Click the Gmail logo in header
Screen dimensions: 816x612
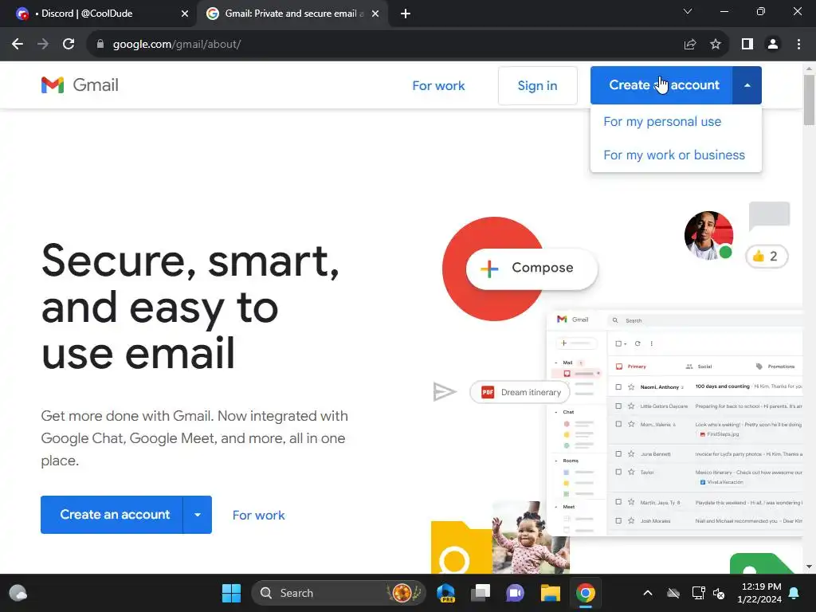[x=80, y=84]
